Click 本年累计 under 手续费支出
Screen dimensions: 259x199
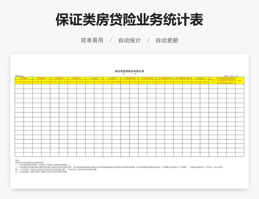(196, 82)
